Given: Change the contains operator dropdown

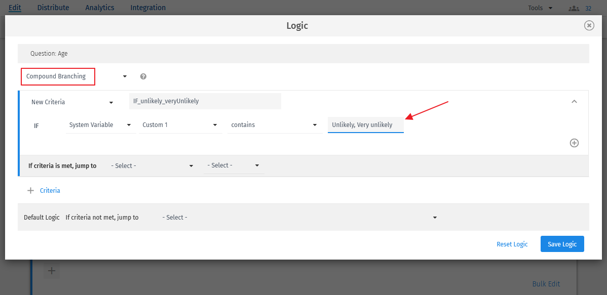Looking at the screenshot, I should click(x=274, y=125).
